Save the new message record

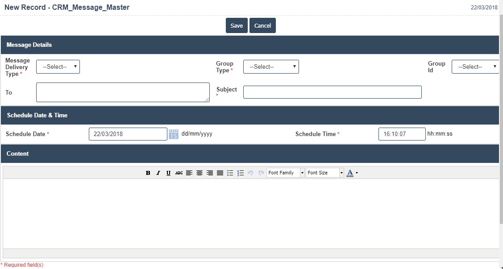pyautogui.click(x=237, y=25)
